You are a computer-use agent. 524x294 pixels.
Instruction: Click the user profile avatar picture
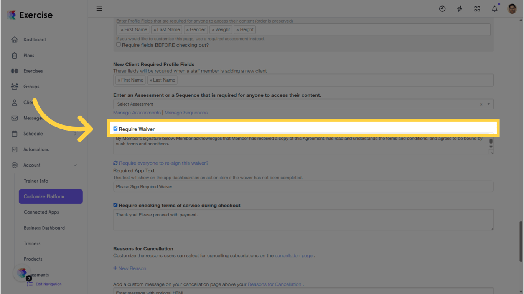pyautogui.click(x=512, y=8)
